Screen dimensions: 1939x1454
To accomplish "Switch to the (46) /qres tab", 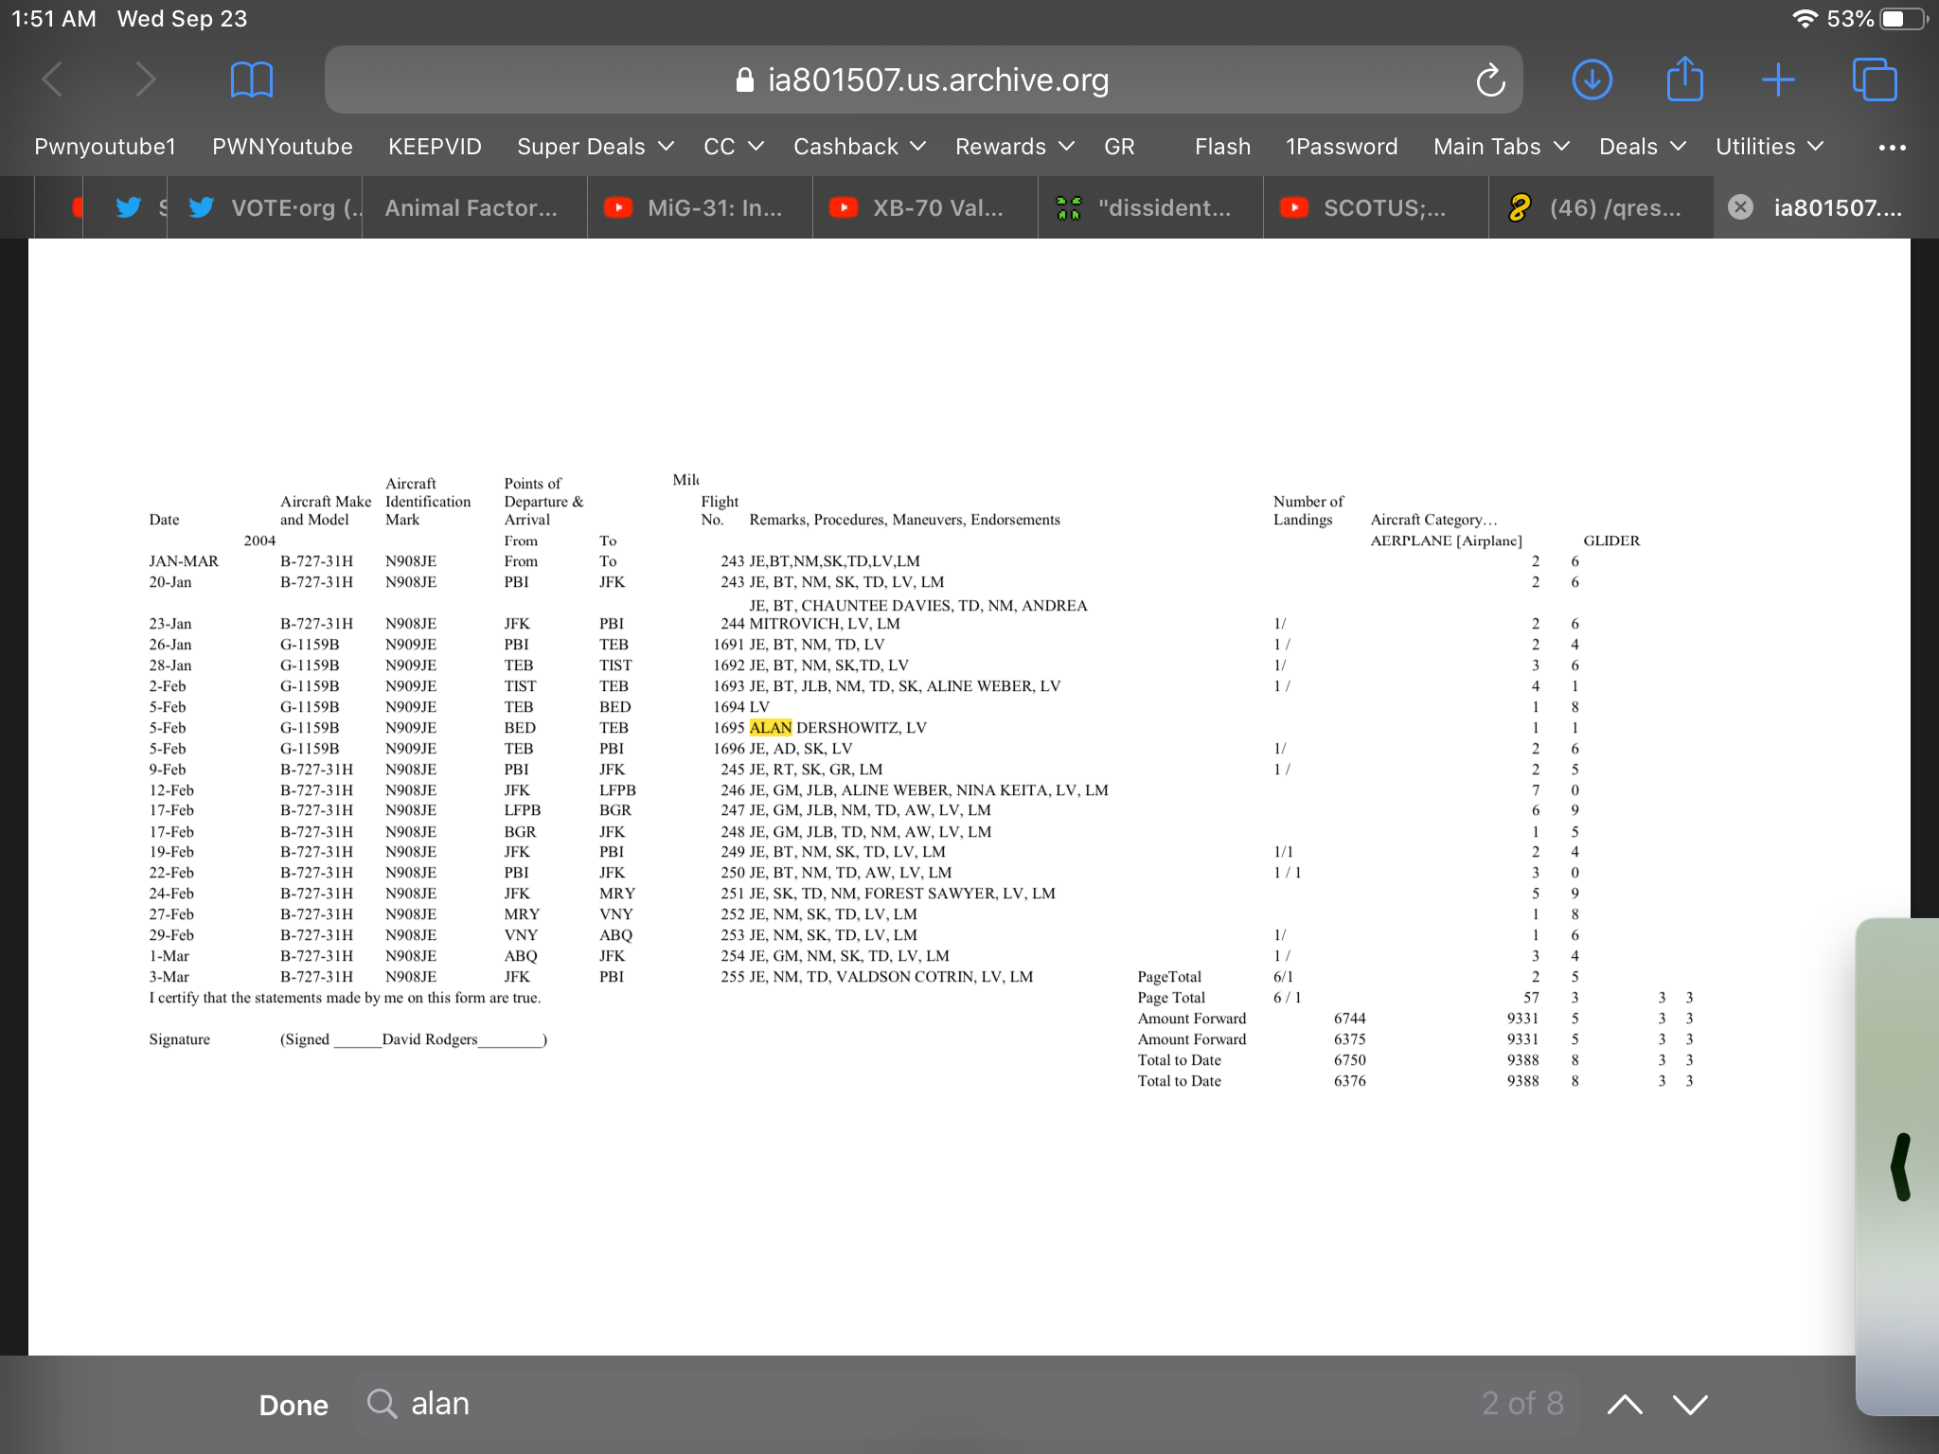I will [x=1600, y=207].
